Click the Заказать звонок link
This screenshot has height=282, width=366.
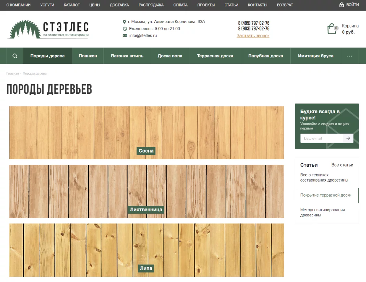pyautogui.click(x=253, y=36)
